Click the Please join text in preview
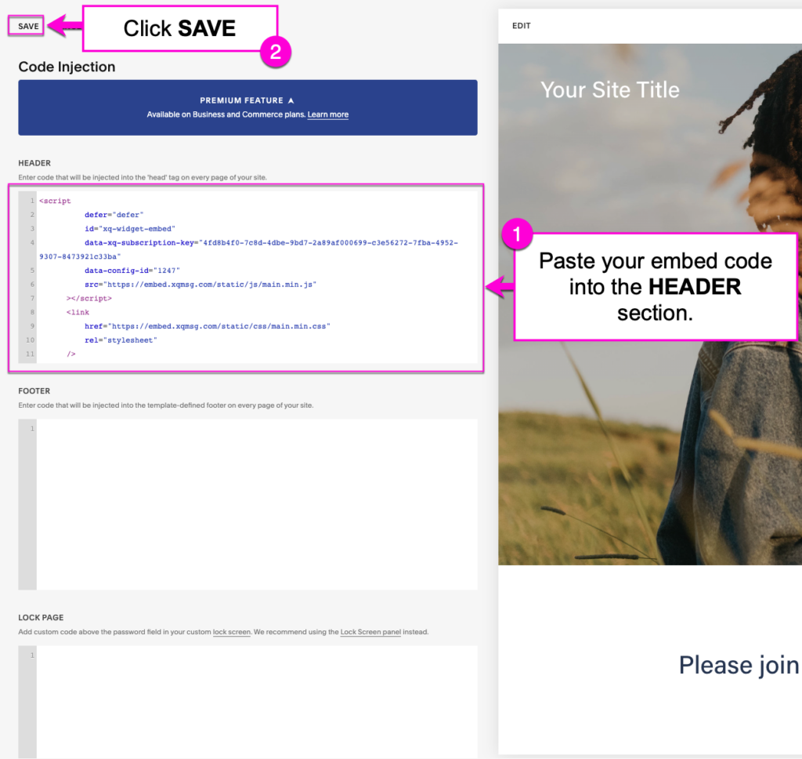 738,665
